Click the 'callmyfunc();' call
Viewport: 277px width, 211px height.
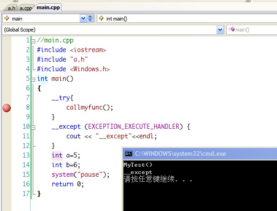click(x=89, y=107)
